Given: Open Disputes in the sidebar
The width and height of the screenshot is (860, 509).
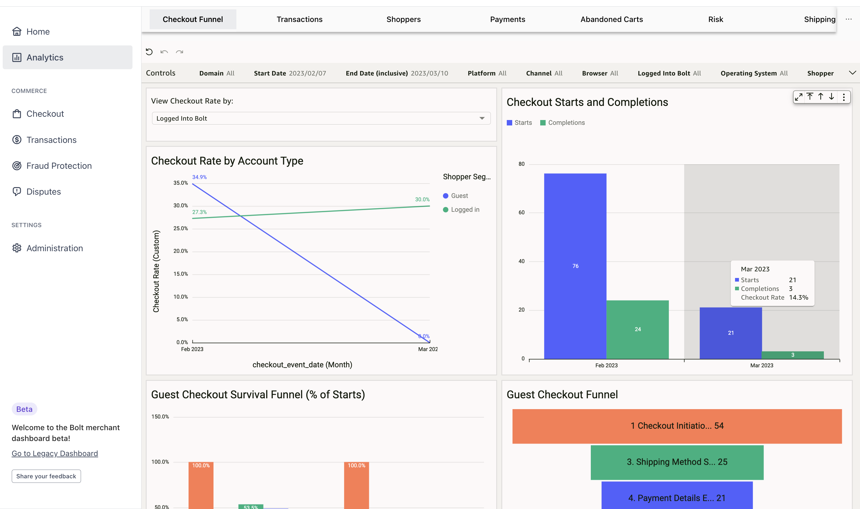Looking at the screenshot, I should point(68,191).
